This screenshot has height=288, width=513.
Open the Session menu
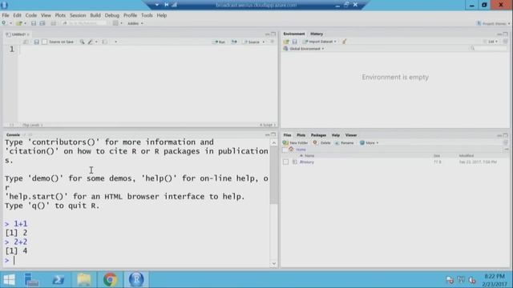pos(78,15)
